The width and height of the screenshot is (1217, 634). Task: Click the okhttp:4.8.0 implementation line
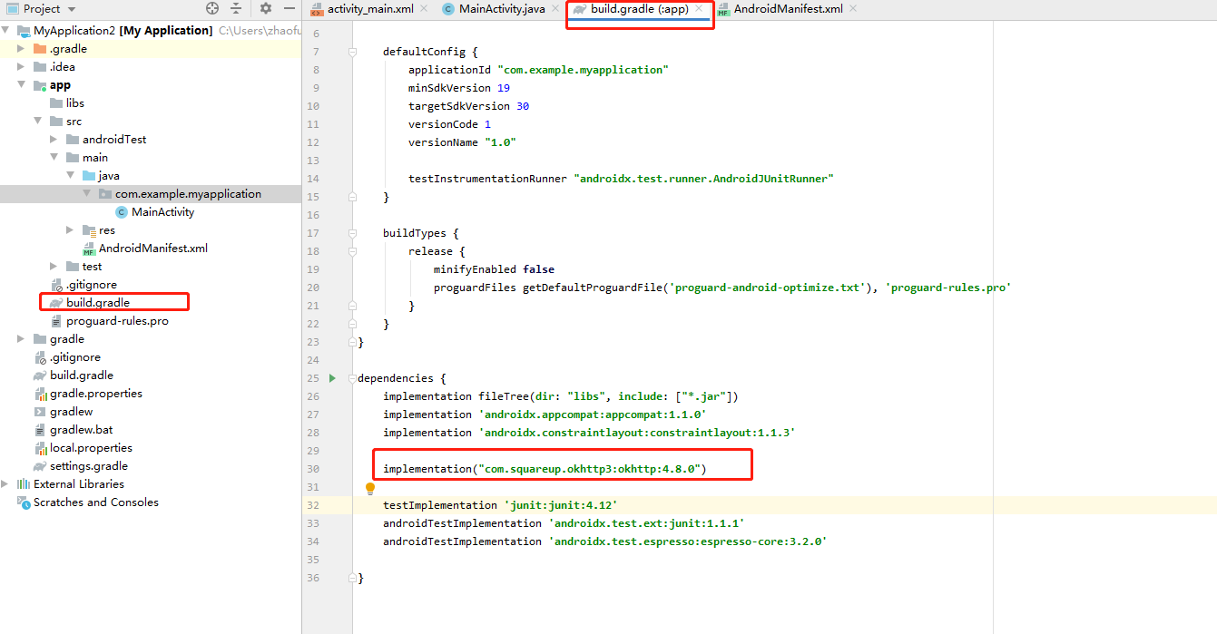point(545,469)
